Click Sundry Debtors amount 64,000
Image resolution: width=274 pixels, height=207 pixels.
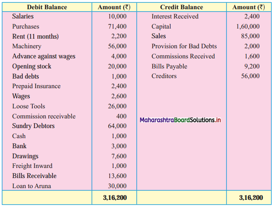117,126
